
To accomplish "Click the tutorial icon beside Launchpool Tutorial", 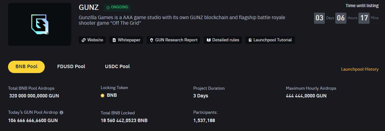I will click(x=250, y=40).
